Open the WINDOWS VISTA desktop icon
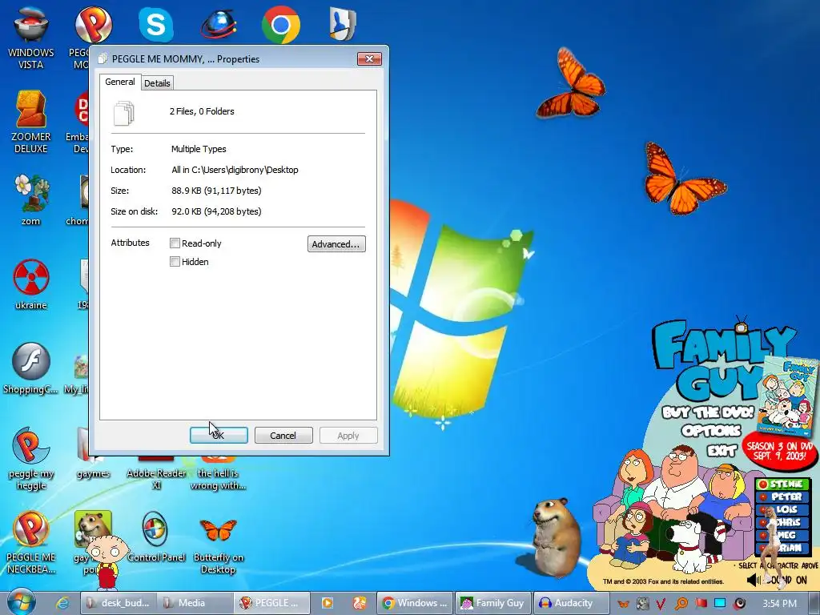820x615 pixels. pyautogui.click(x=31, y=37)
